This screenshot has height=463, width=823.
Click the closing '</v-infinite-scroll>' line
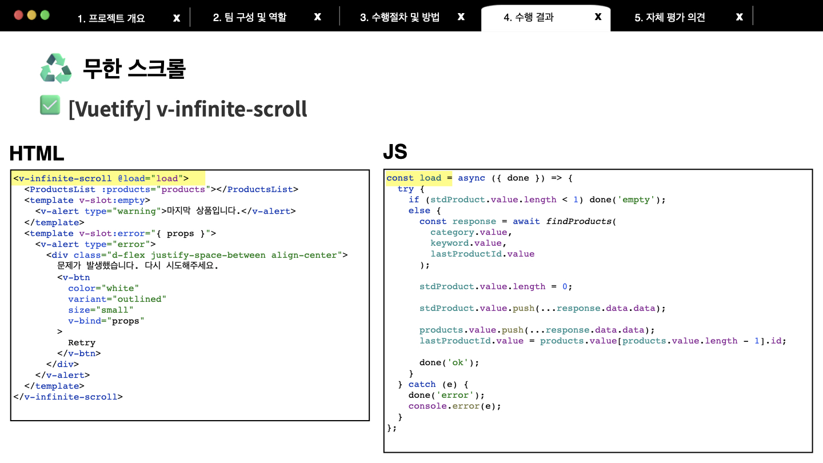[67, 397]
